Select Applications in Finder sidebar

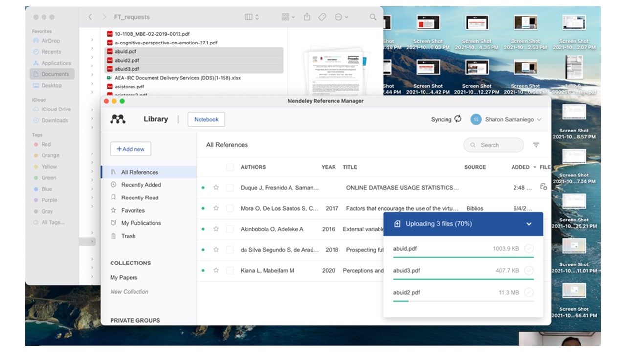[x=52, y=63]
